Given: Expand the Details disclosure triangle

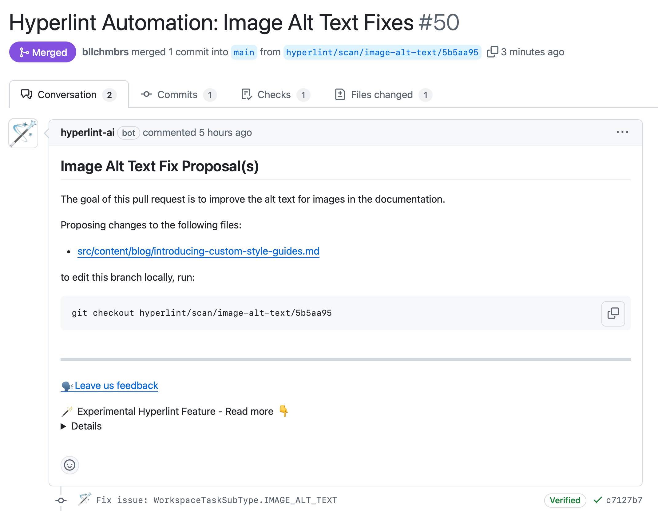Looking at the screenshot, I should coord(64,426).
